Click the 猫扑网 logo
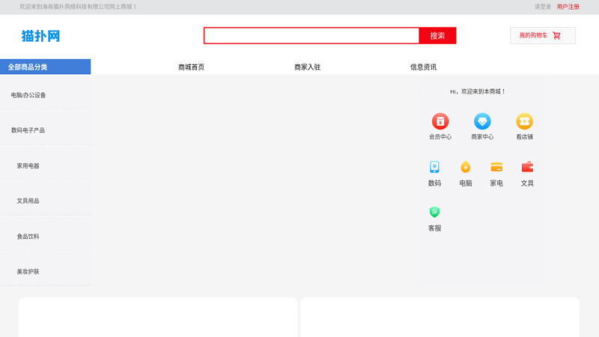 tap(40, 36)
